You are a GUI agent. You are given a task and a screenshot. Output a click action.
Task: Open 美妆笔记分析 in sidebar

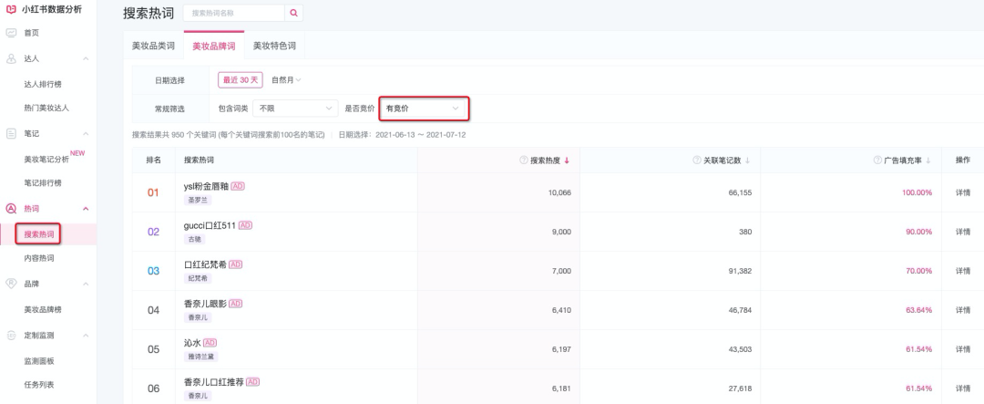point(46,159)
